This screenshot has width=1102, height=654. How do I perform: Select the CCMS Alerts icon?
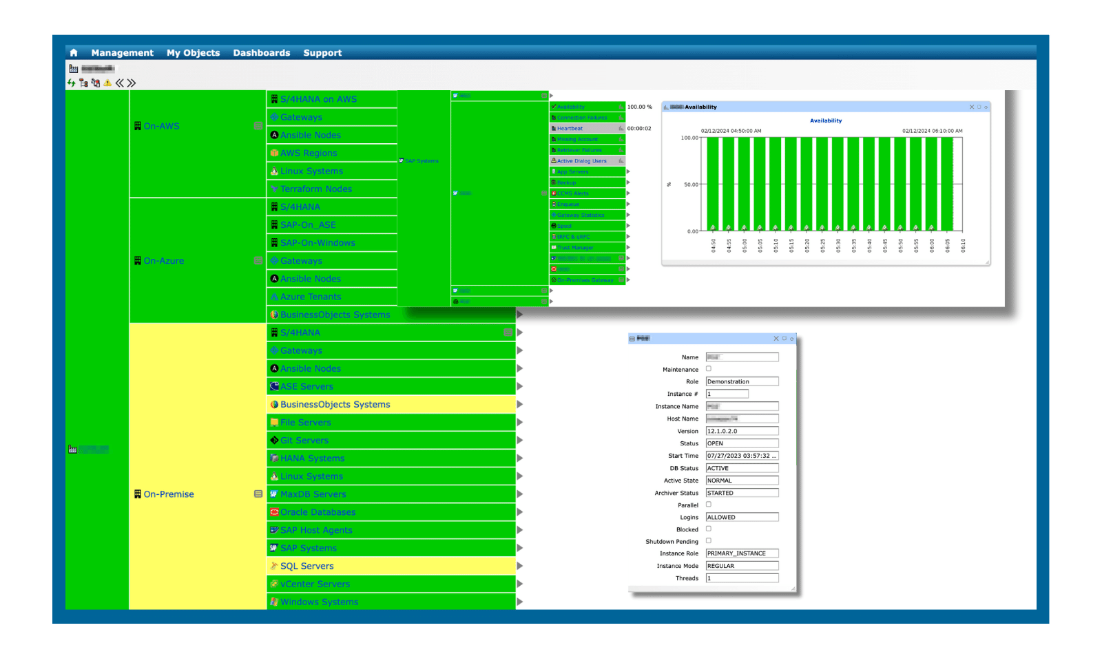555,193
